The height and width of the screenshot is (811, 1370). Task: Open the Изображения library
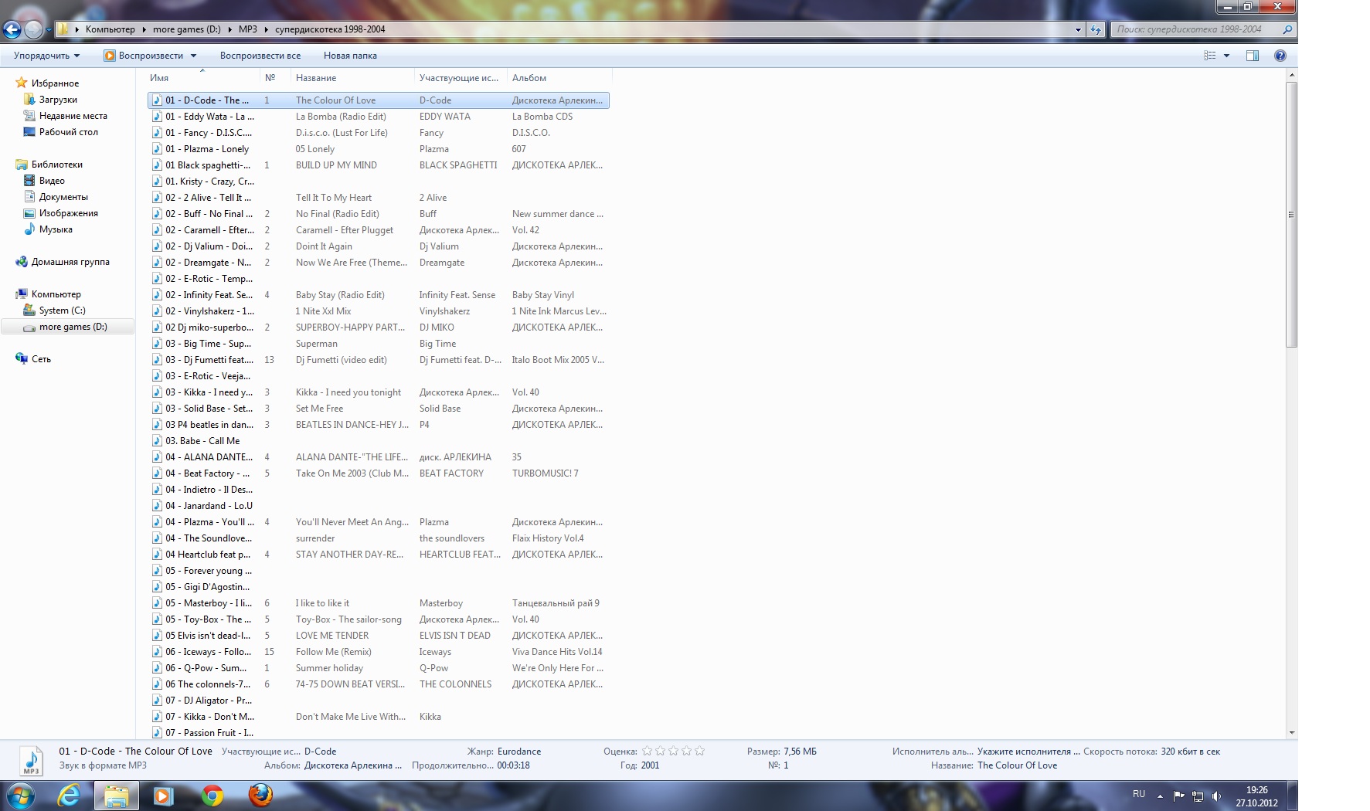69,213
